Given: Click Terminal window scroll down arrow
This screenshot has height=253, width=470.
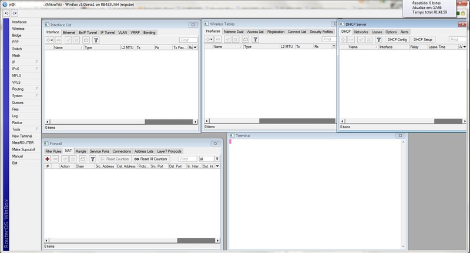Looking at the screenshot, I should [403, 247].
